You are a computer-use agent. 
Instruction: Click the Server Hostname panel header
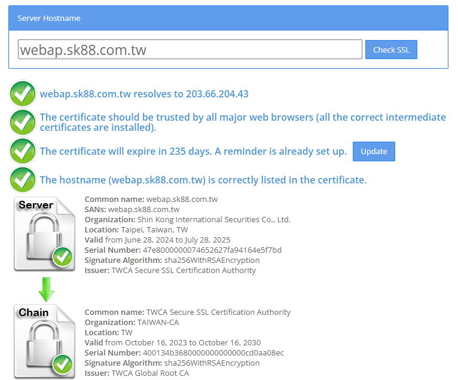(x=228, y=18)
